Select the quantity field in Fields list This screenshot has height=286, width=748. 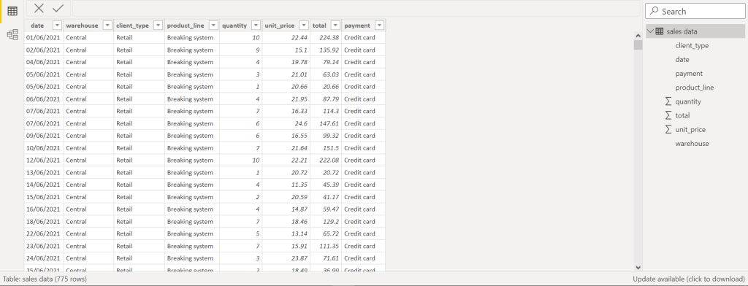click(688, 101)
